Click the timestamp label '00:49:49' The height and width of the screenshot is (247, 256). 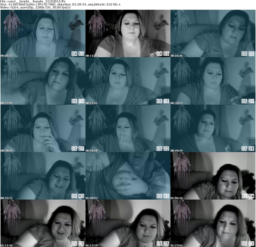click(x=177, y=151)
